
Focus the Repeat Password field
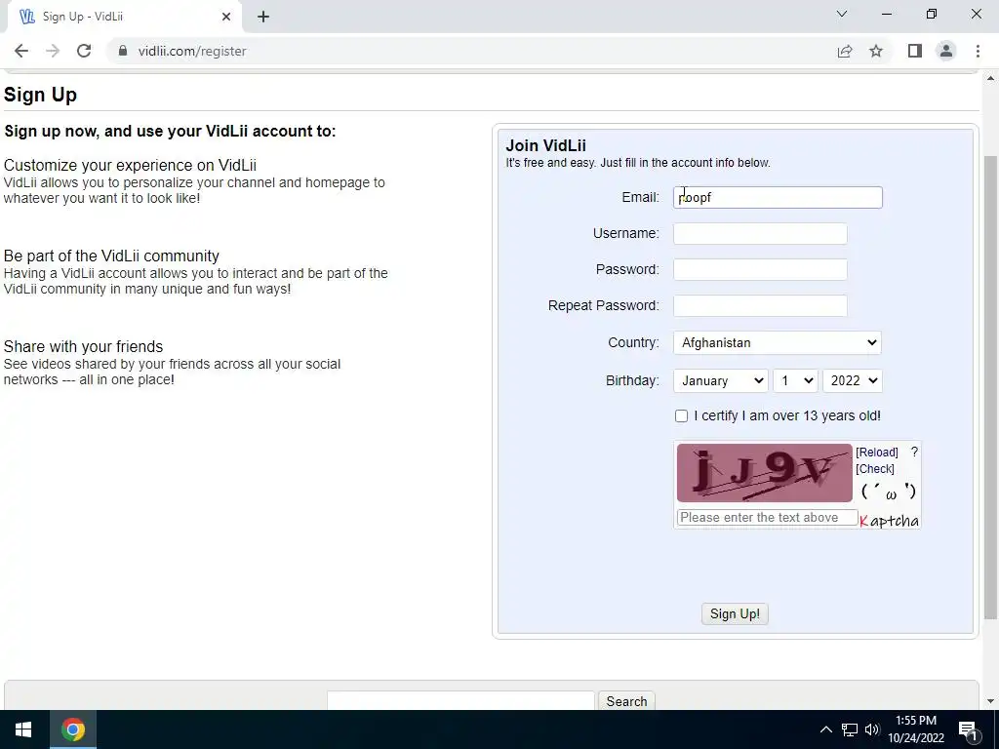click(x=760, y=305)
